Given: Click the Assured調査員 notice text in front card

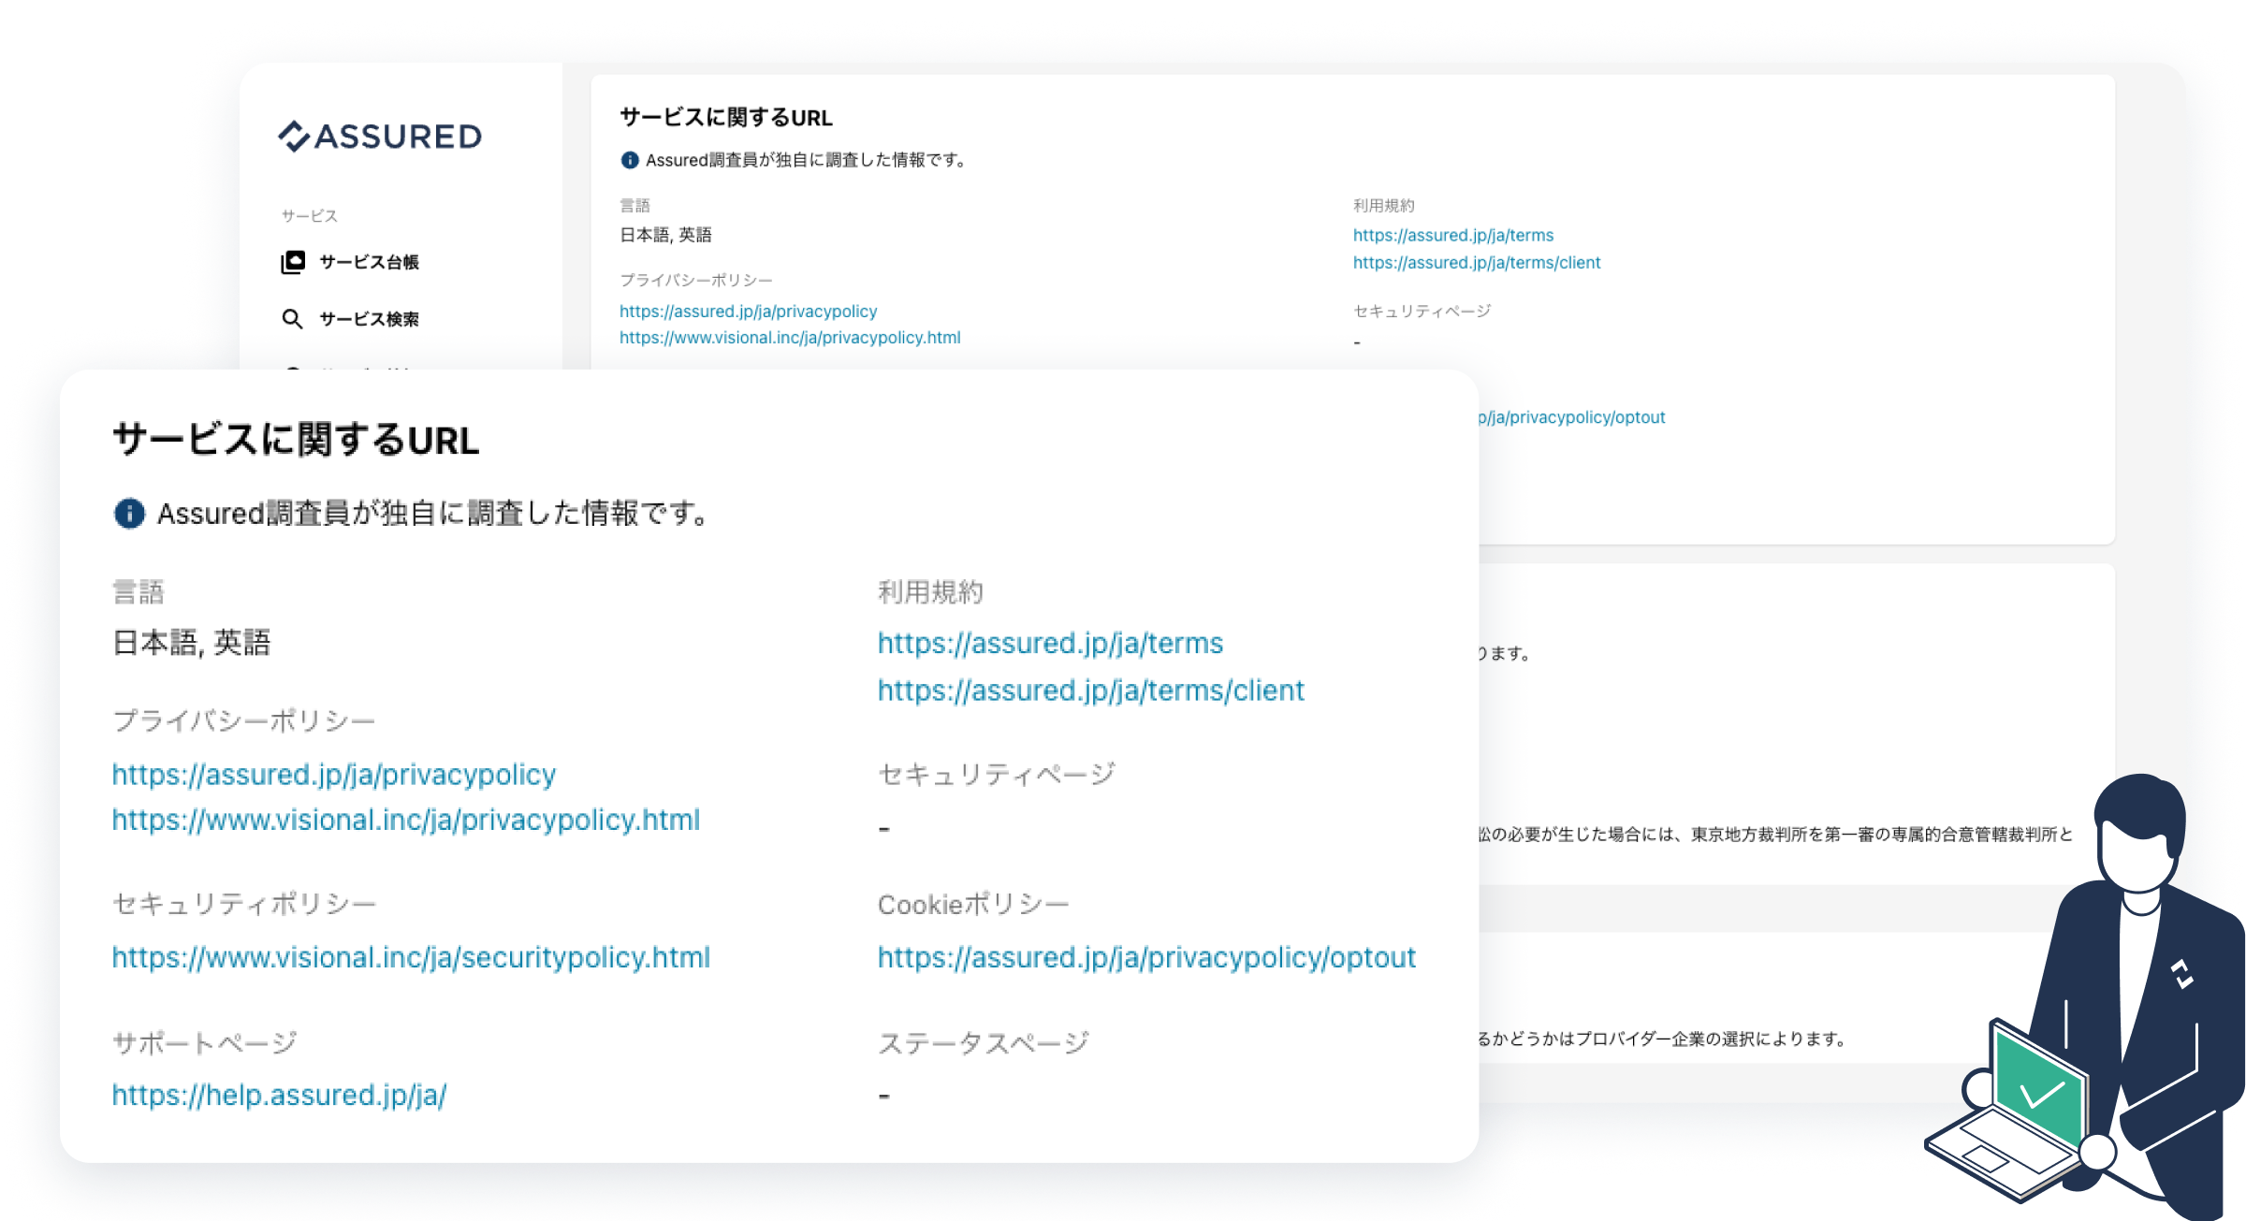Looking at the screenshot, I should [x=431, y=513].
